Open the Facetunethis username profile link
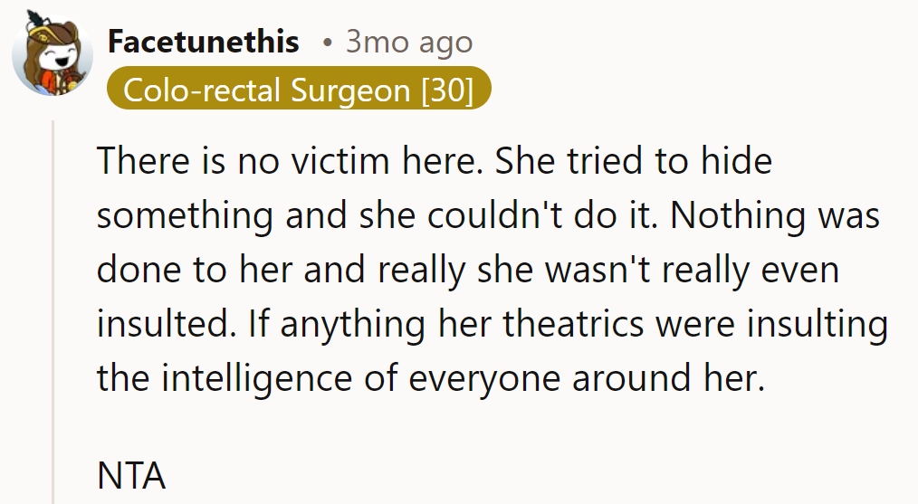The height and width of the screenshot is (504, 918). coord(203,42)
